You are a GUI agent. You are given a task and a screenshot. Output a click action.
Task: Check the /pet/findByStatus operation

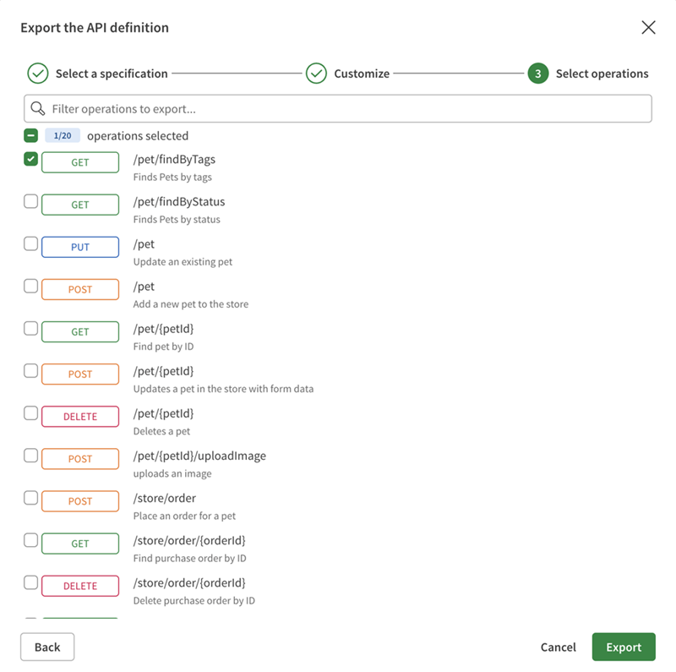[30, 202]
